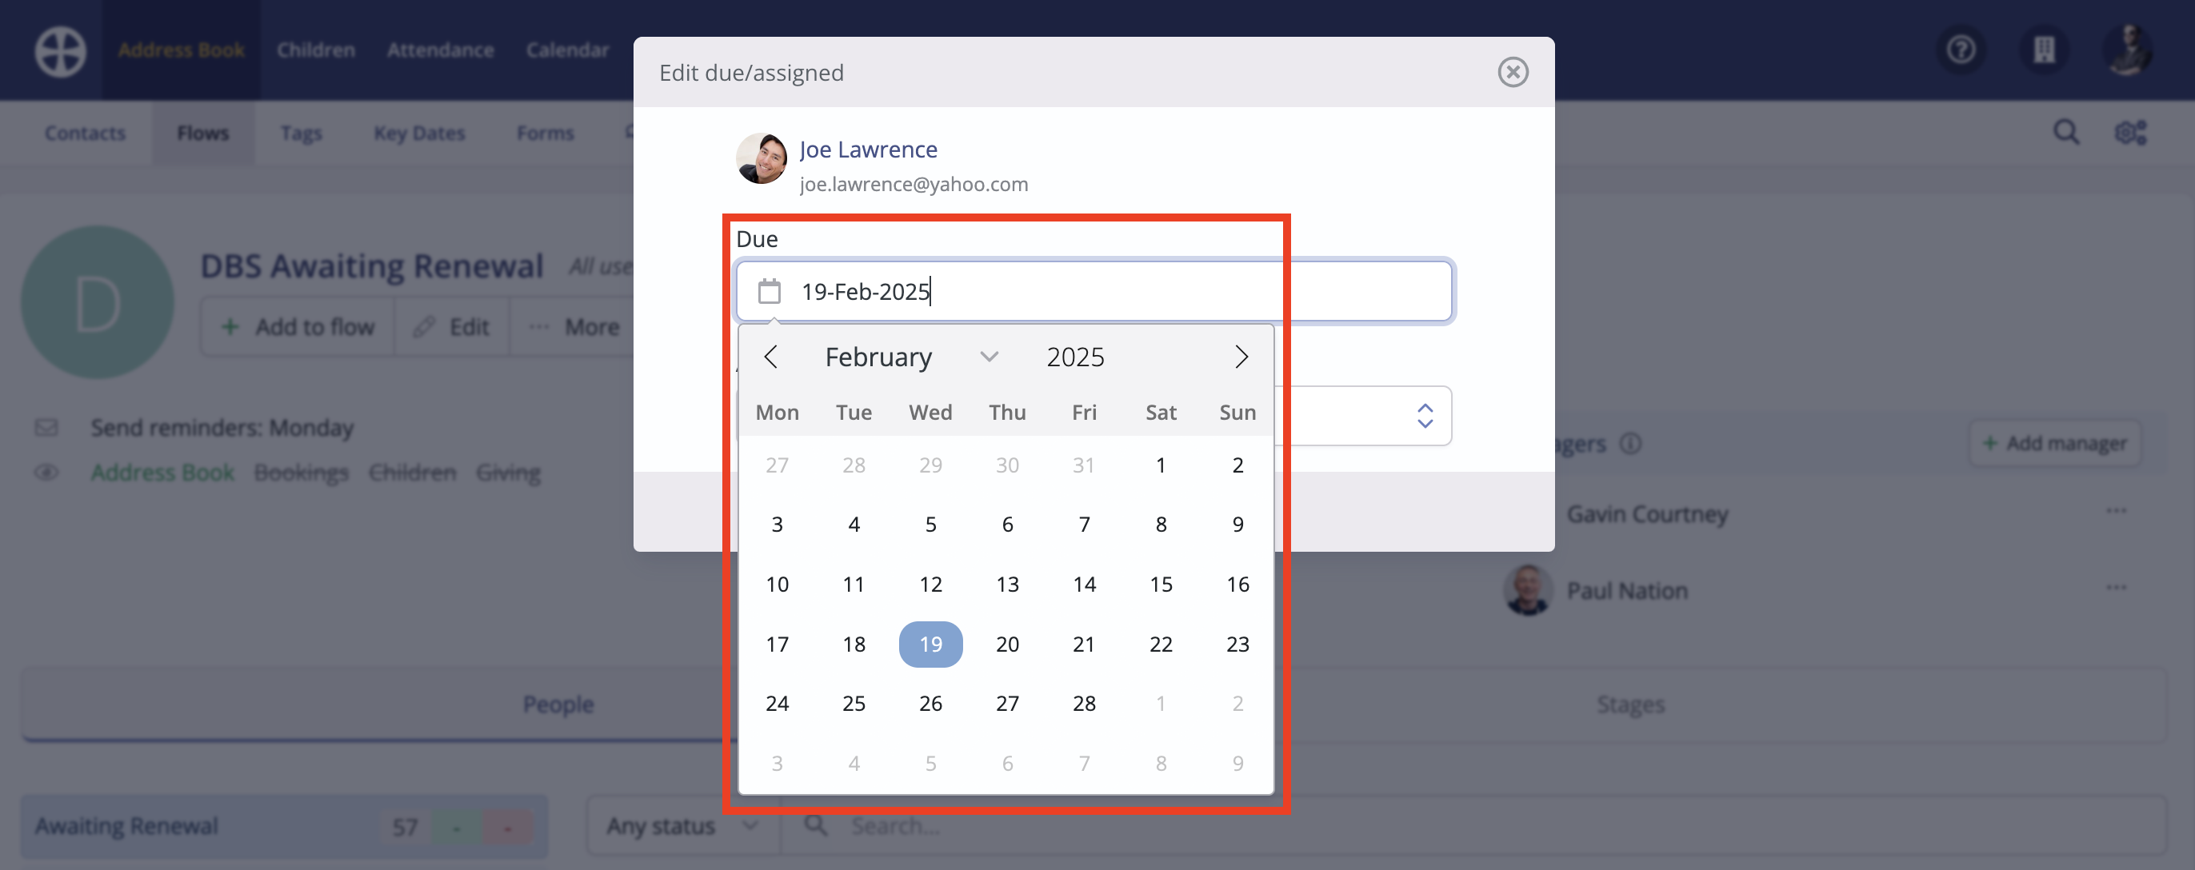Pick February 10 in the calendar
Screen dimensions: 2195x870
click(x=777, y=585)
